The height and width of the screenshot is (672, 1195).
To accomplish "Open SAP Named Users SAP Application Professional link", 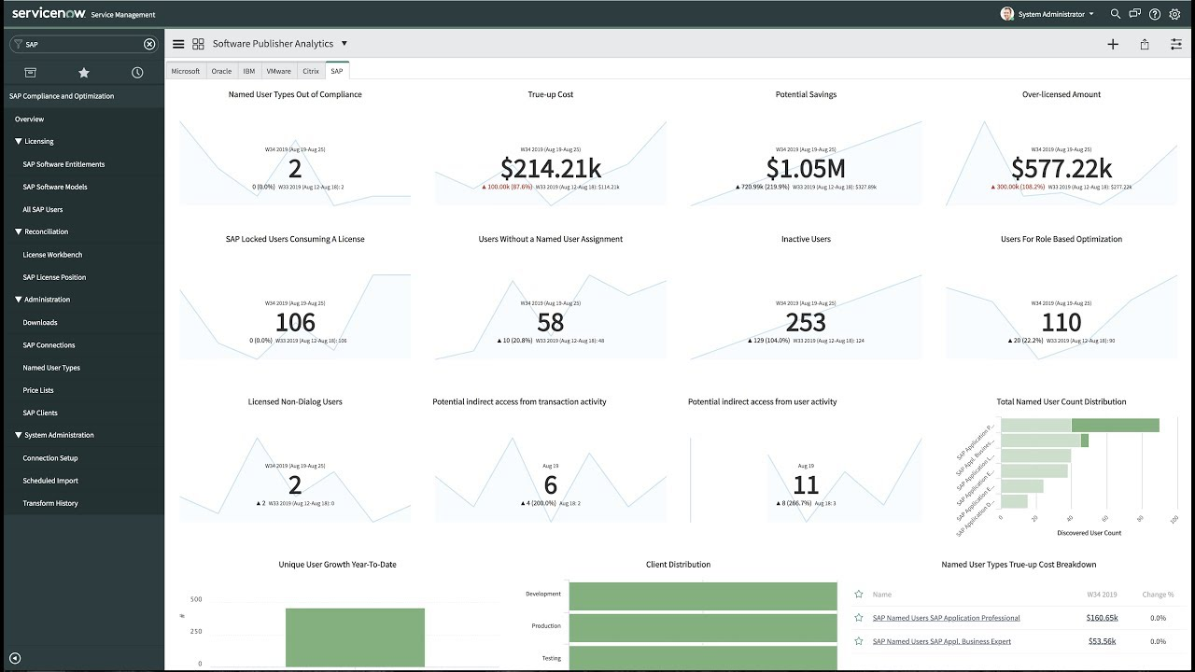I will [x=946, y=618].
